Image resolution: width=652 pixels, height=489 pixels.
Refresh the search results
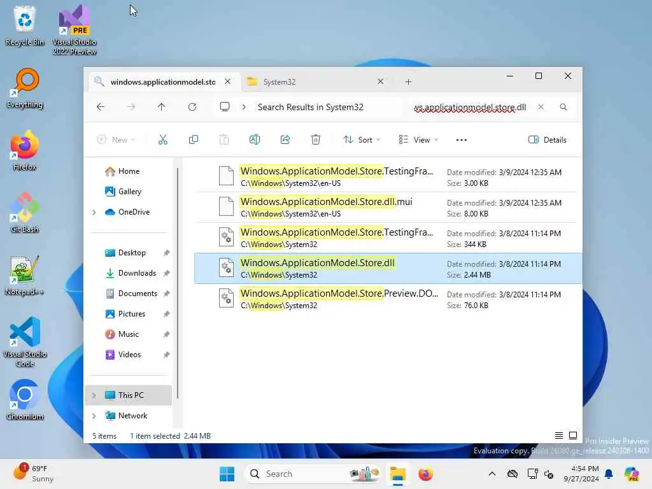click(x=192, y=107)
